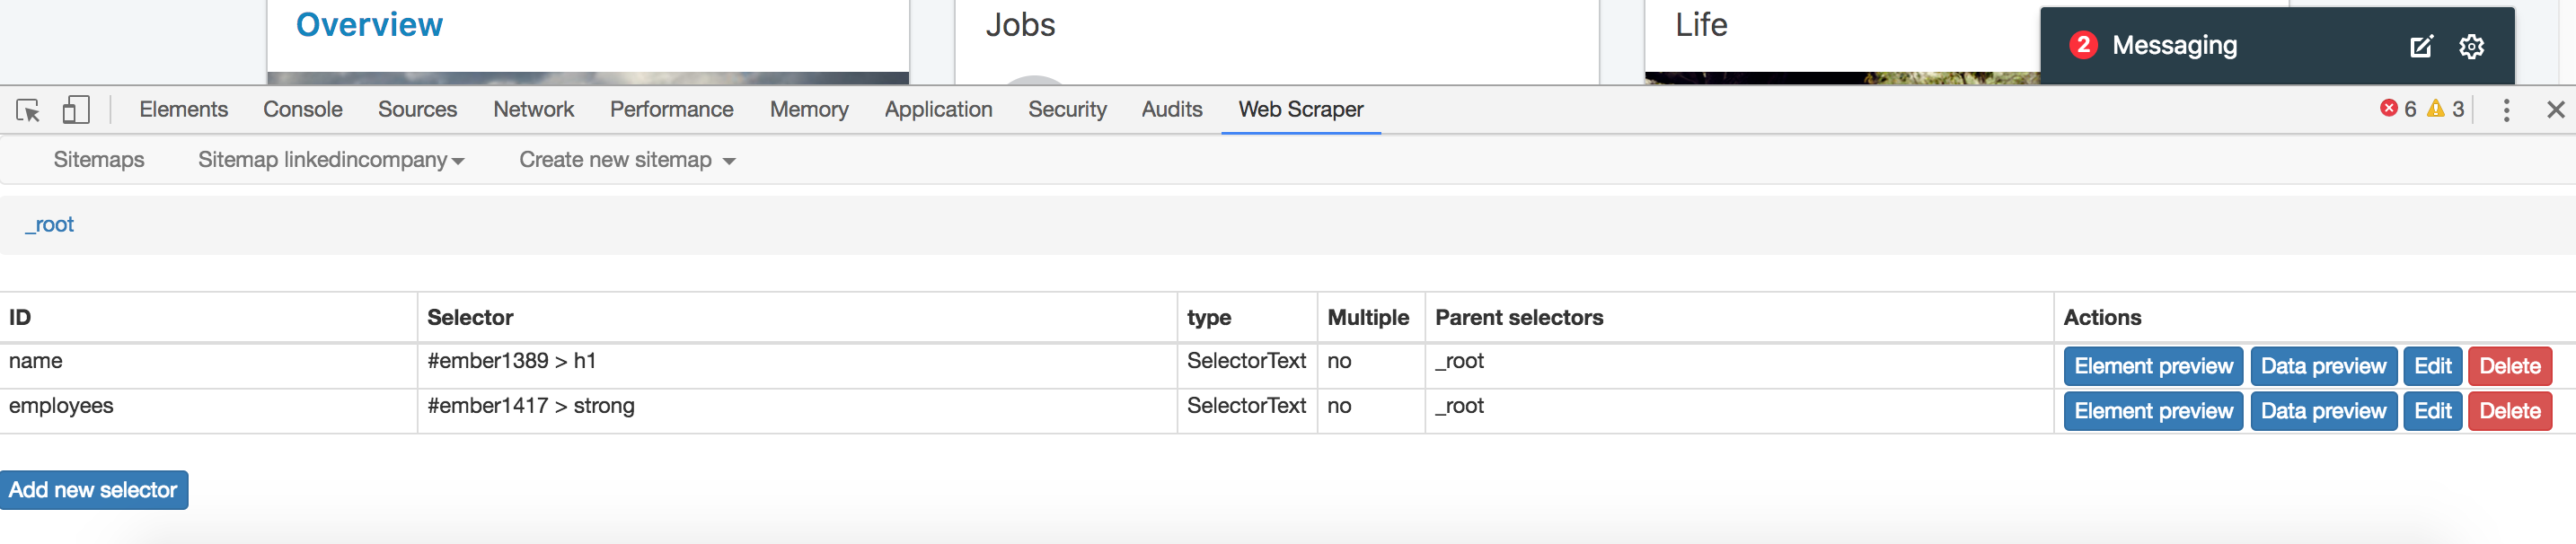Navigate to the _root breadcrumb link
Screen dimensions: 2576x544
(50, 225)
